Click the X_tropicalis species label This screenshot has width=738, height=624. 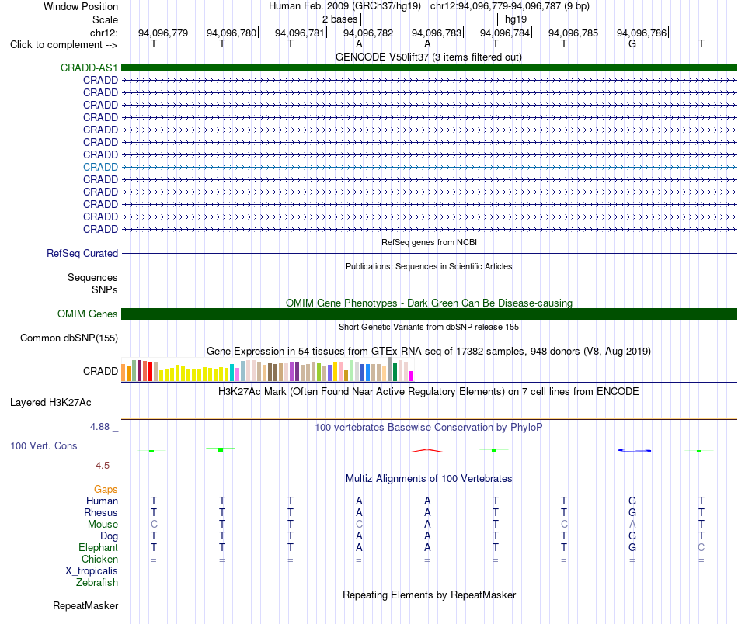92,571
